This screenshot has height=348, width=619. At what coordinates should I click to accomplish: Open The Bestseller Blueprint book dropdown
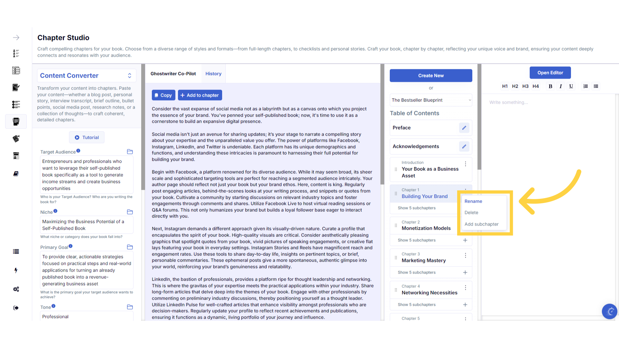tap(431, 100)
